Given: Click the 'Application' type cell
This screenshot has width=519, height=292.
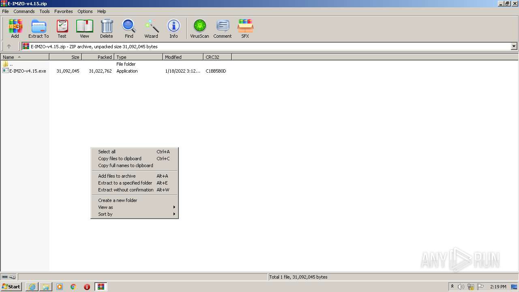Looking at the screenshot, I should (x=127, y=71).
